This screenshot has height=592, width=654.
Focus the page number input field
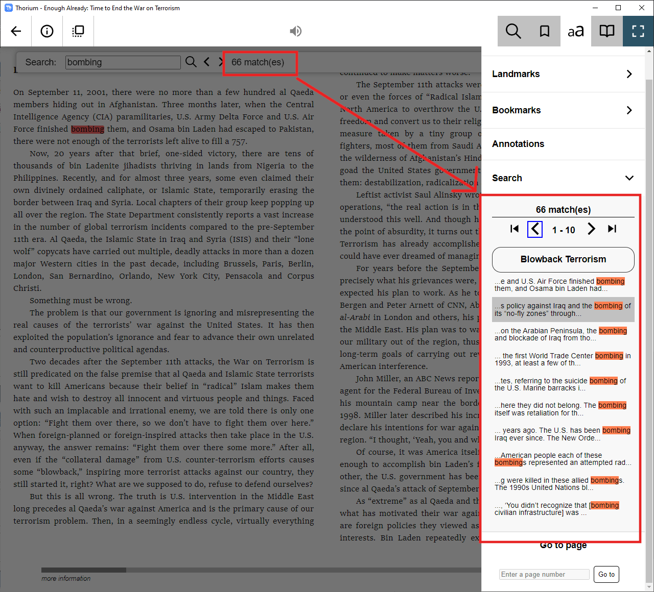pos(544,574)
